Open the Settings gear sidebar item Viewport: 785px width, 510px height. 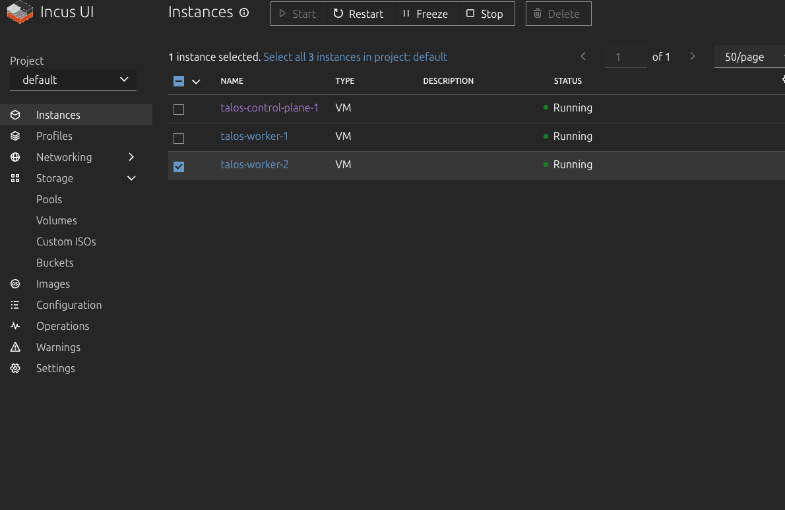pyautogui.click(x=15, y=368)
